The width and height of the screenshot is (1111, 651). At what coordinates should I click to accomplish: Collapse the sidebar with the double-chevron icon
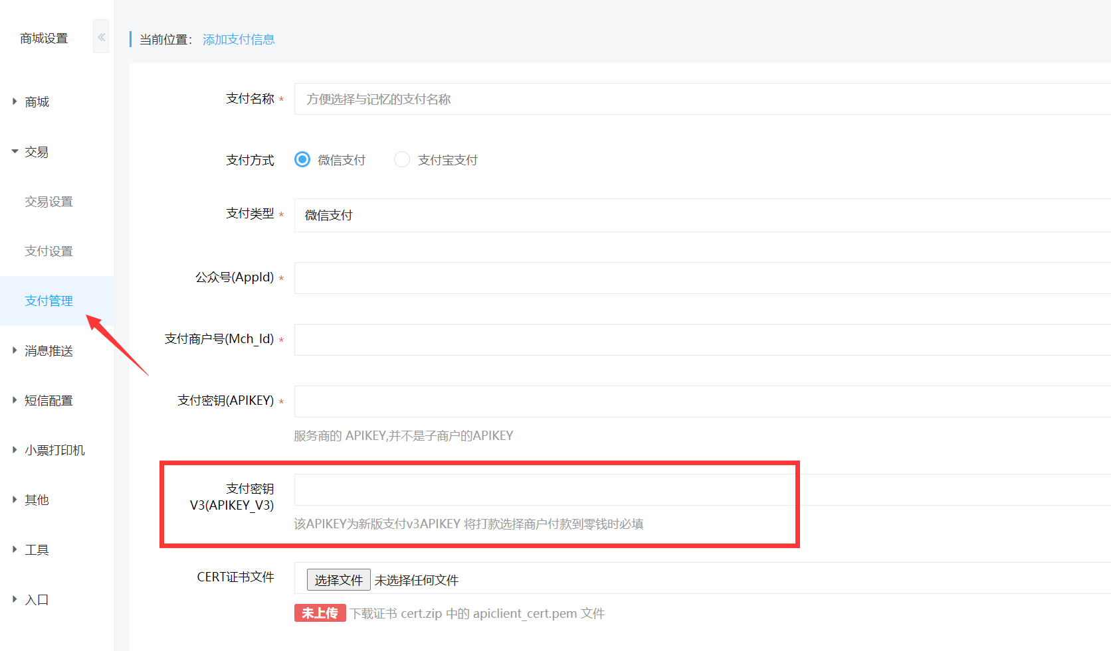tap(101, 37)
